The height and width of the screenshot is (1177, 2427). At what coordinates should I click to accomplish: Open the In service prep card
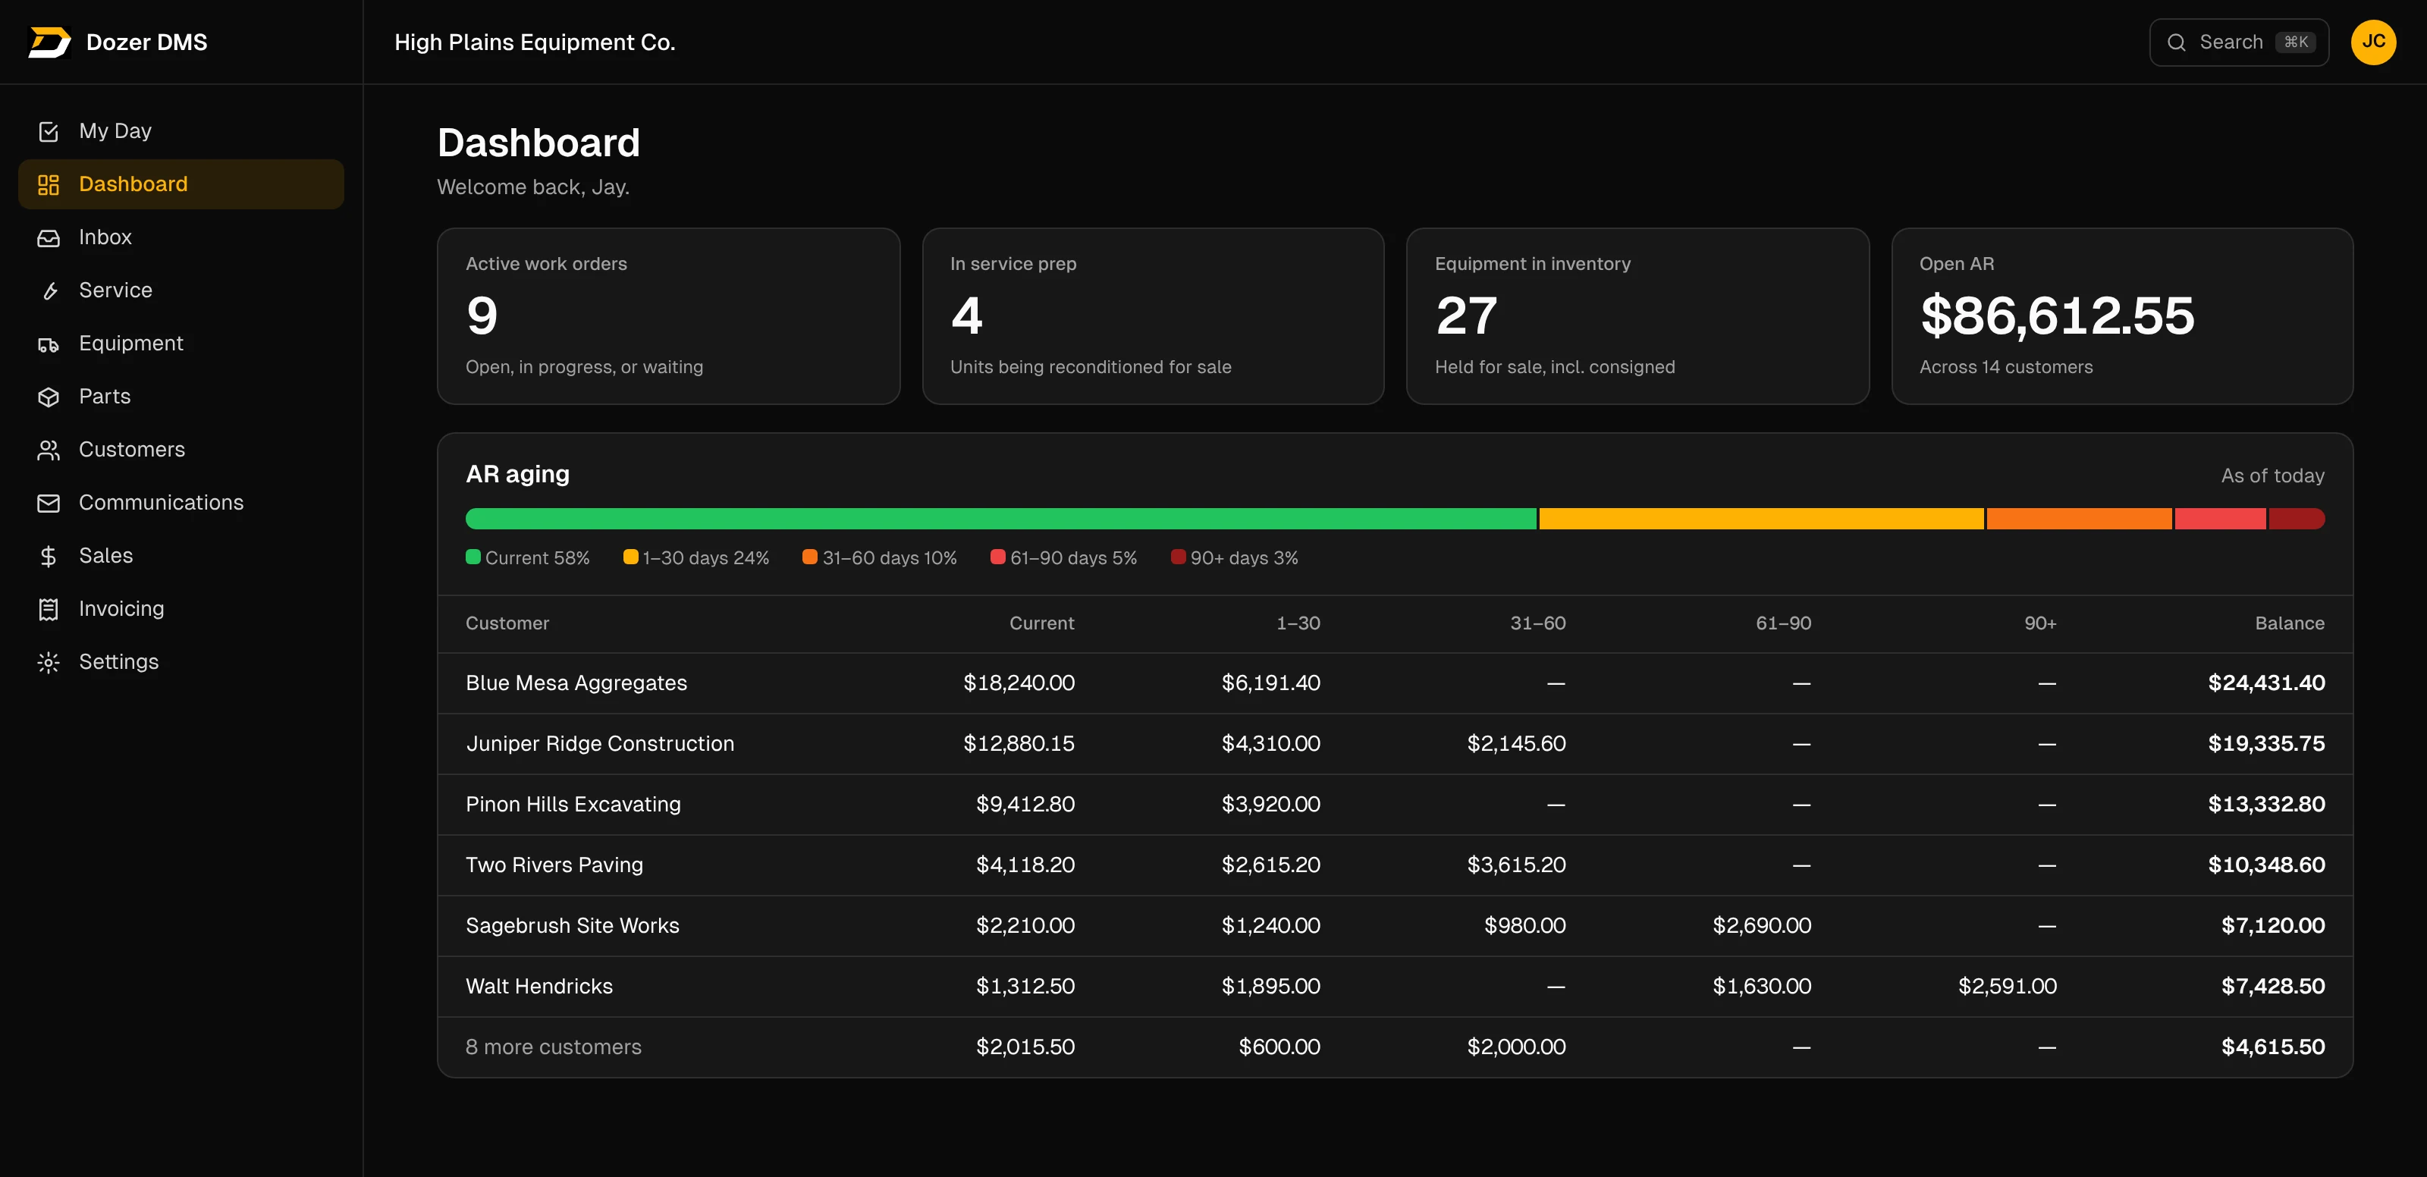1152,315
